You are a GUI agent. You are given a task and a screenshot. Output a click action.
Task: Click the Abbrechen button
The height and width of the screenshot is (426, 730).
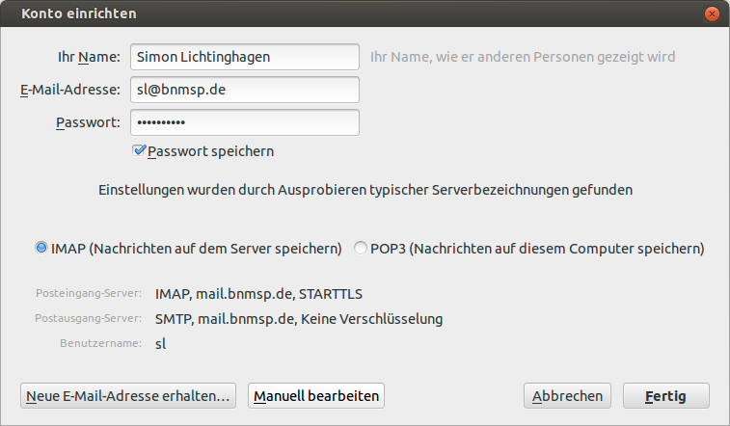(x=567, y=396)
